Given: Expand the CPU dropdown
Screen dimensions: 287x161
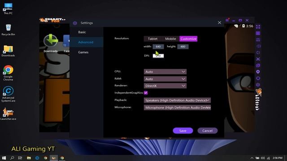Looking at the screenshot, I should 165,72.
